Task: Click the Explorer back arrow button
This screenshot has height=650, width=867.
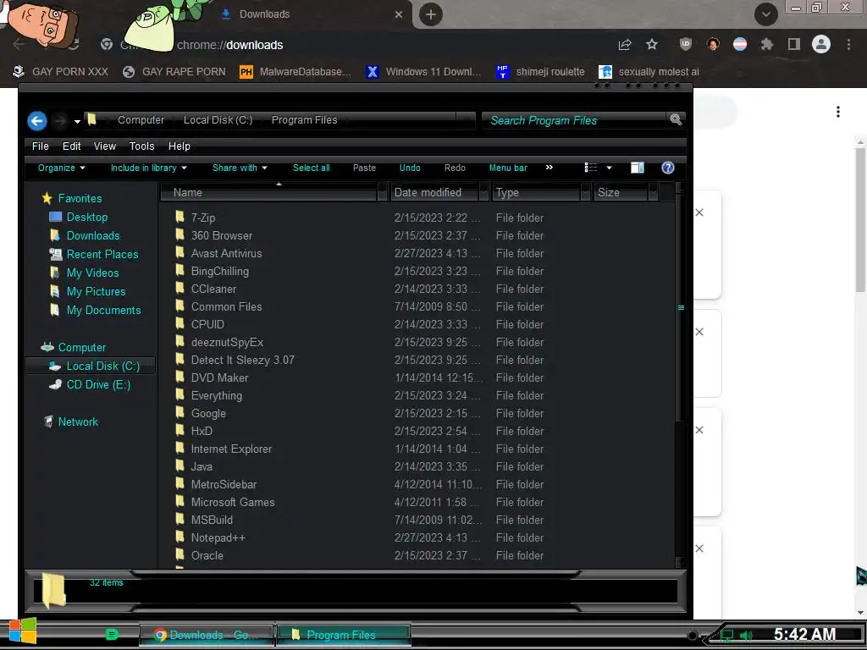Action: click(37, 120)
